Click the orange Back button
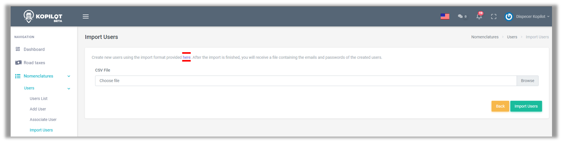 [500, 106]
